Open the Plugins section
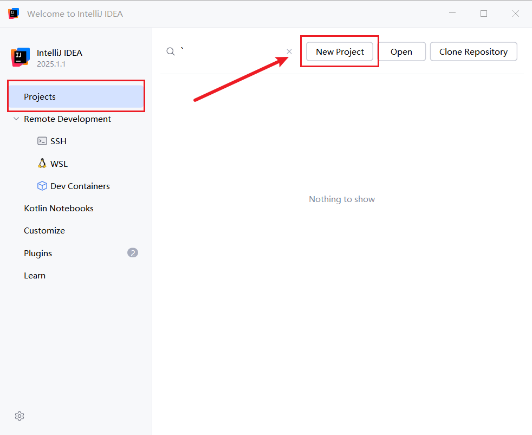The image size is (532, 435). (38, 253)
